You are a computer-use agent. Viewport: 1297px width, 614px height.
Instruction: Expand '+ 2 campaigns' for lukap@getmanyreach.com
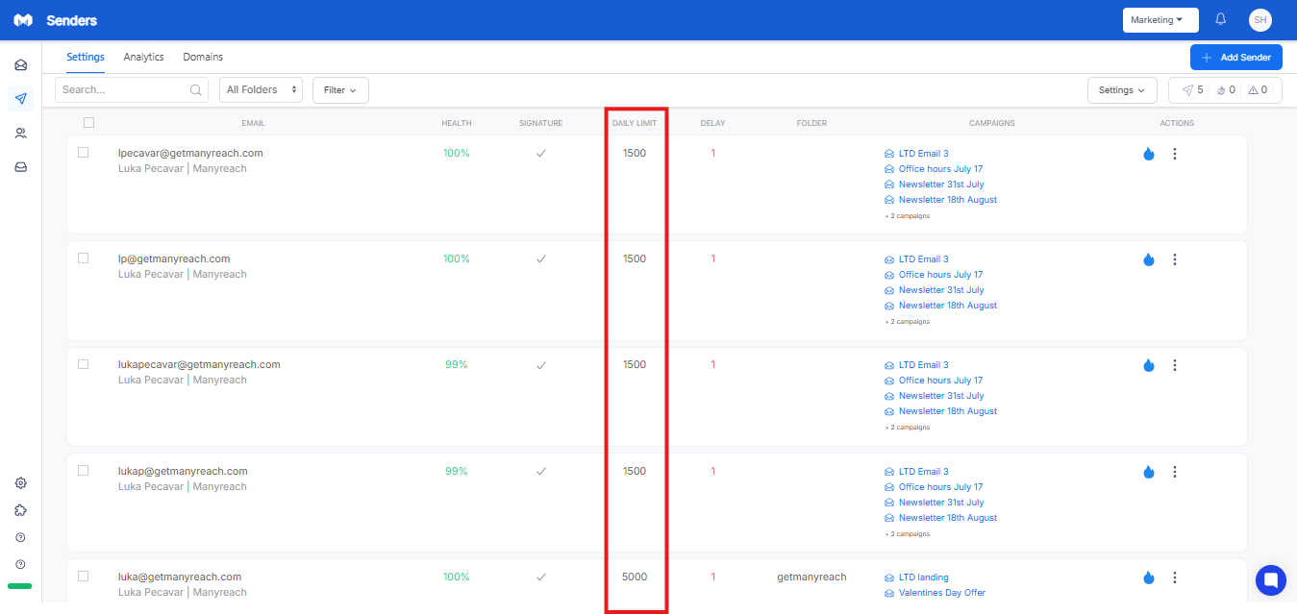[907, 534]
